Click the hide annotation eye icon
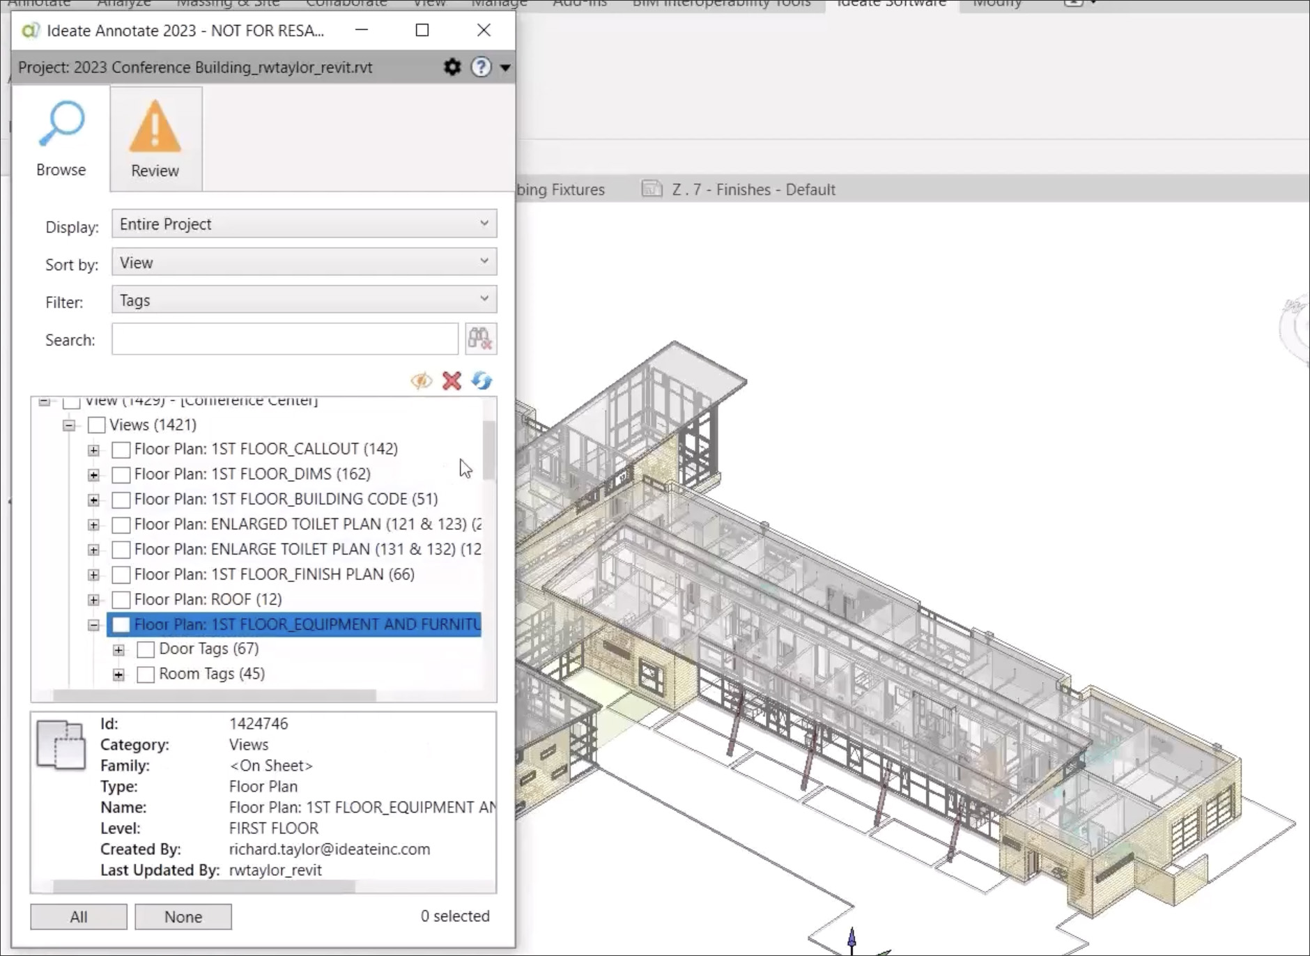1310x956 pixels. (x=421, y=380)
